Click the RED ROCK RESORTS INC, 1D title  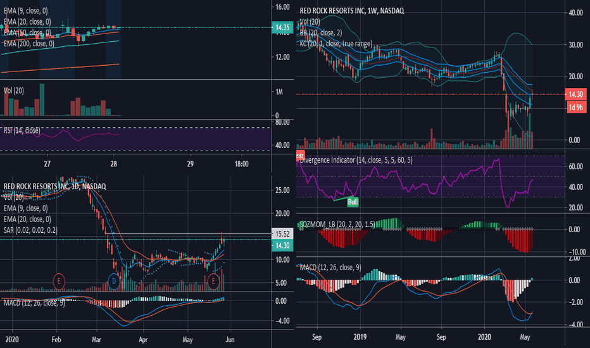(54, 186)
